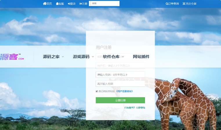221x130 pixels.
Task: Click the login arrow icon
Action: [69, 4]
